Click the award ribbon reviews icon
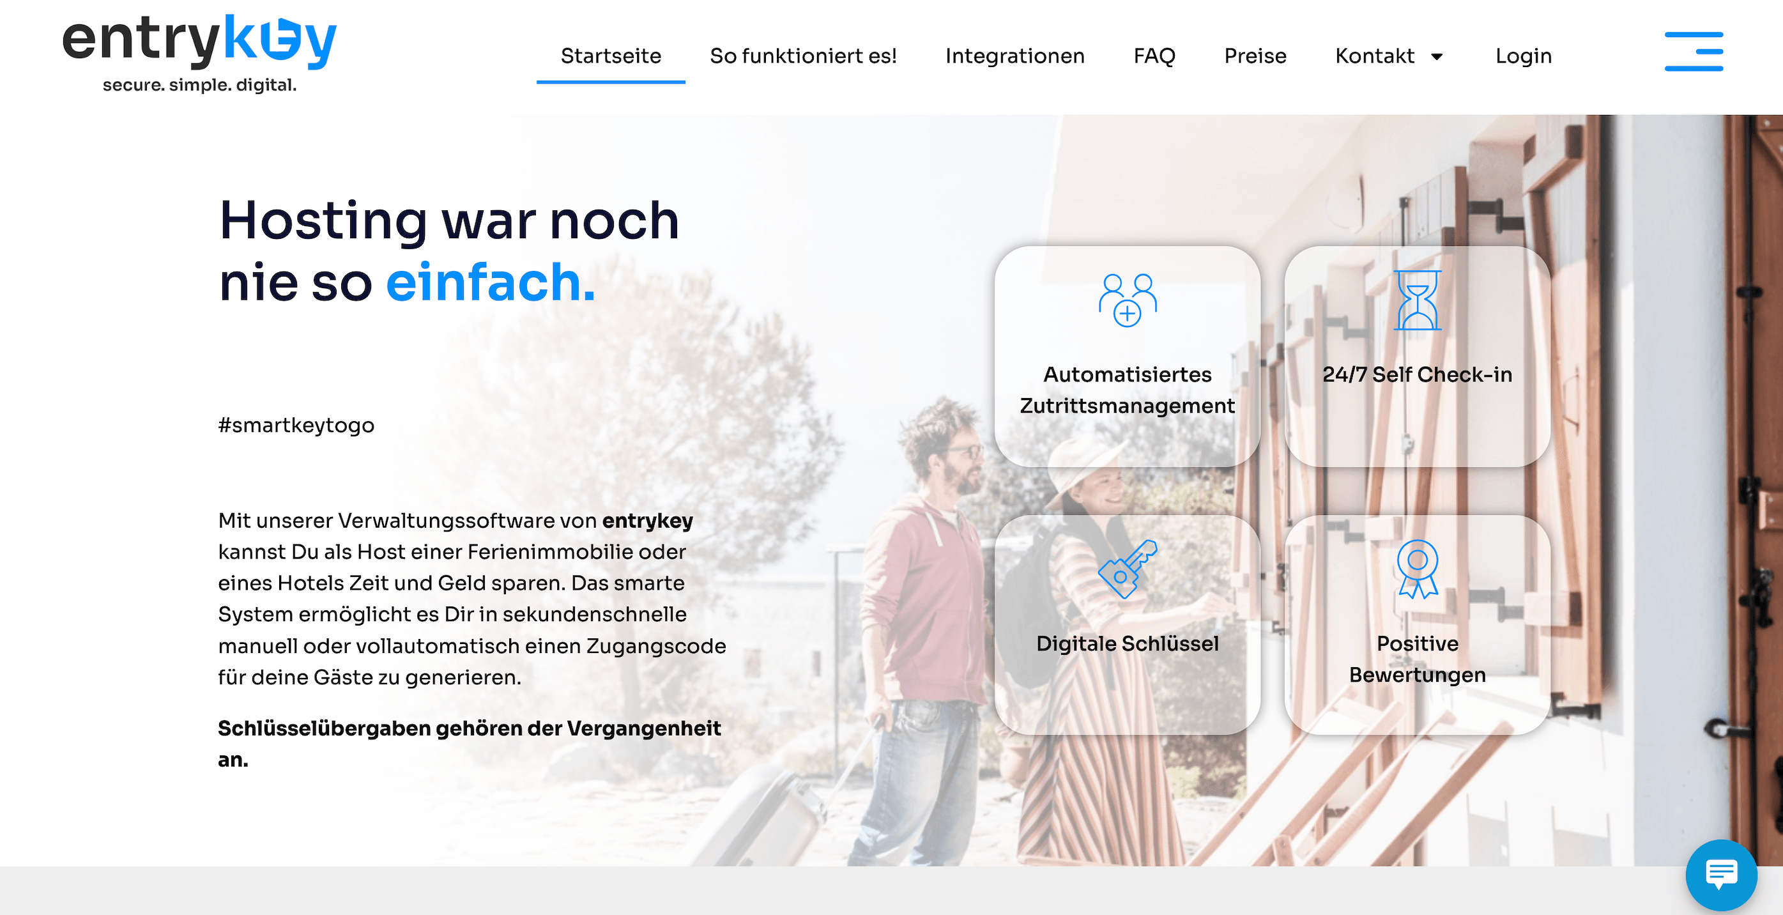1783x915 pixels. [x=1417, y=569]
